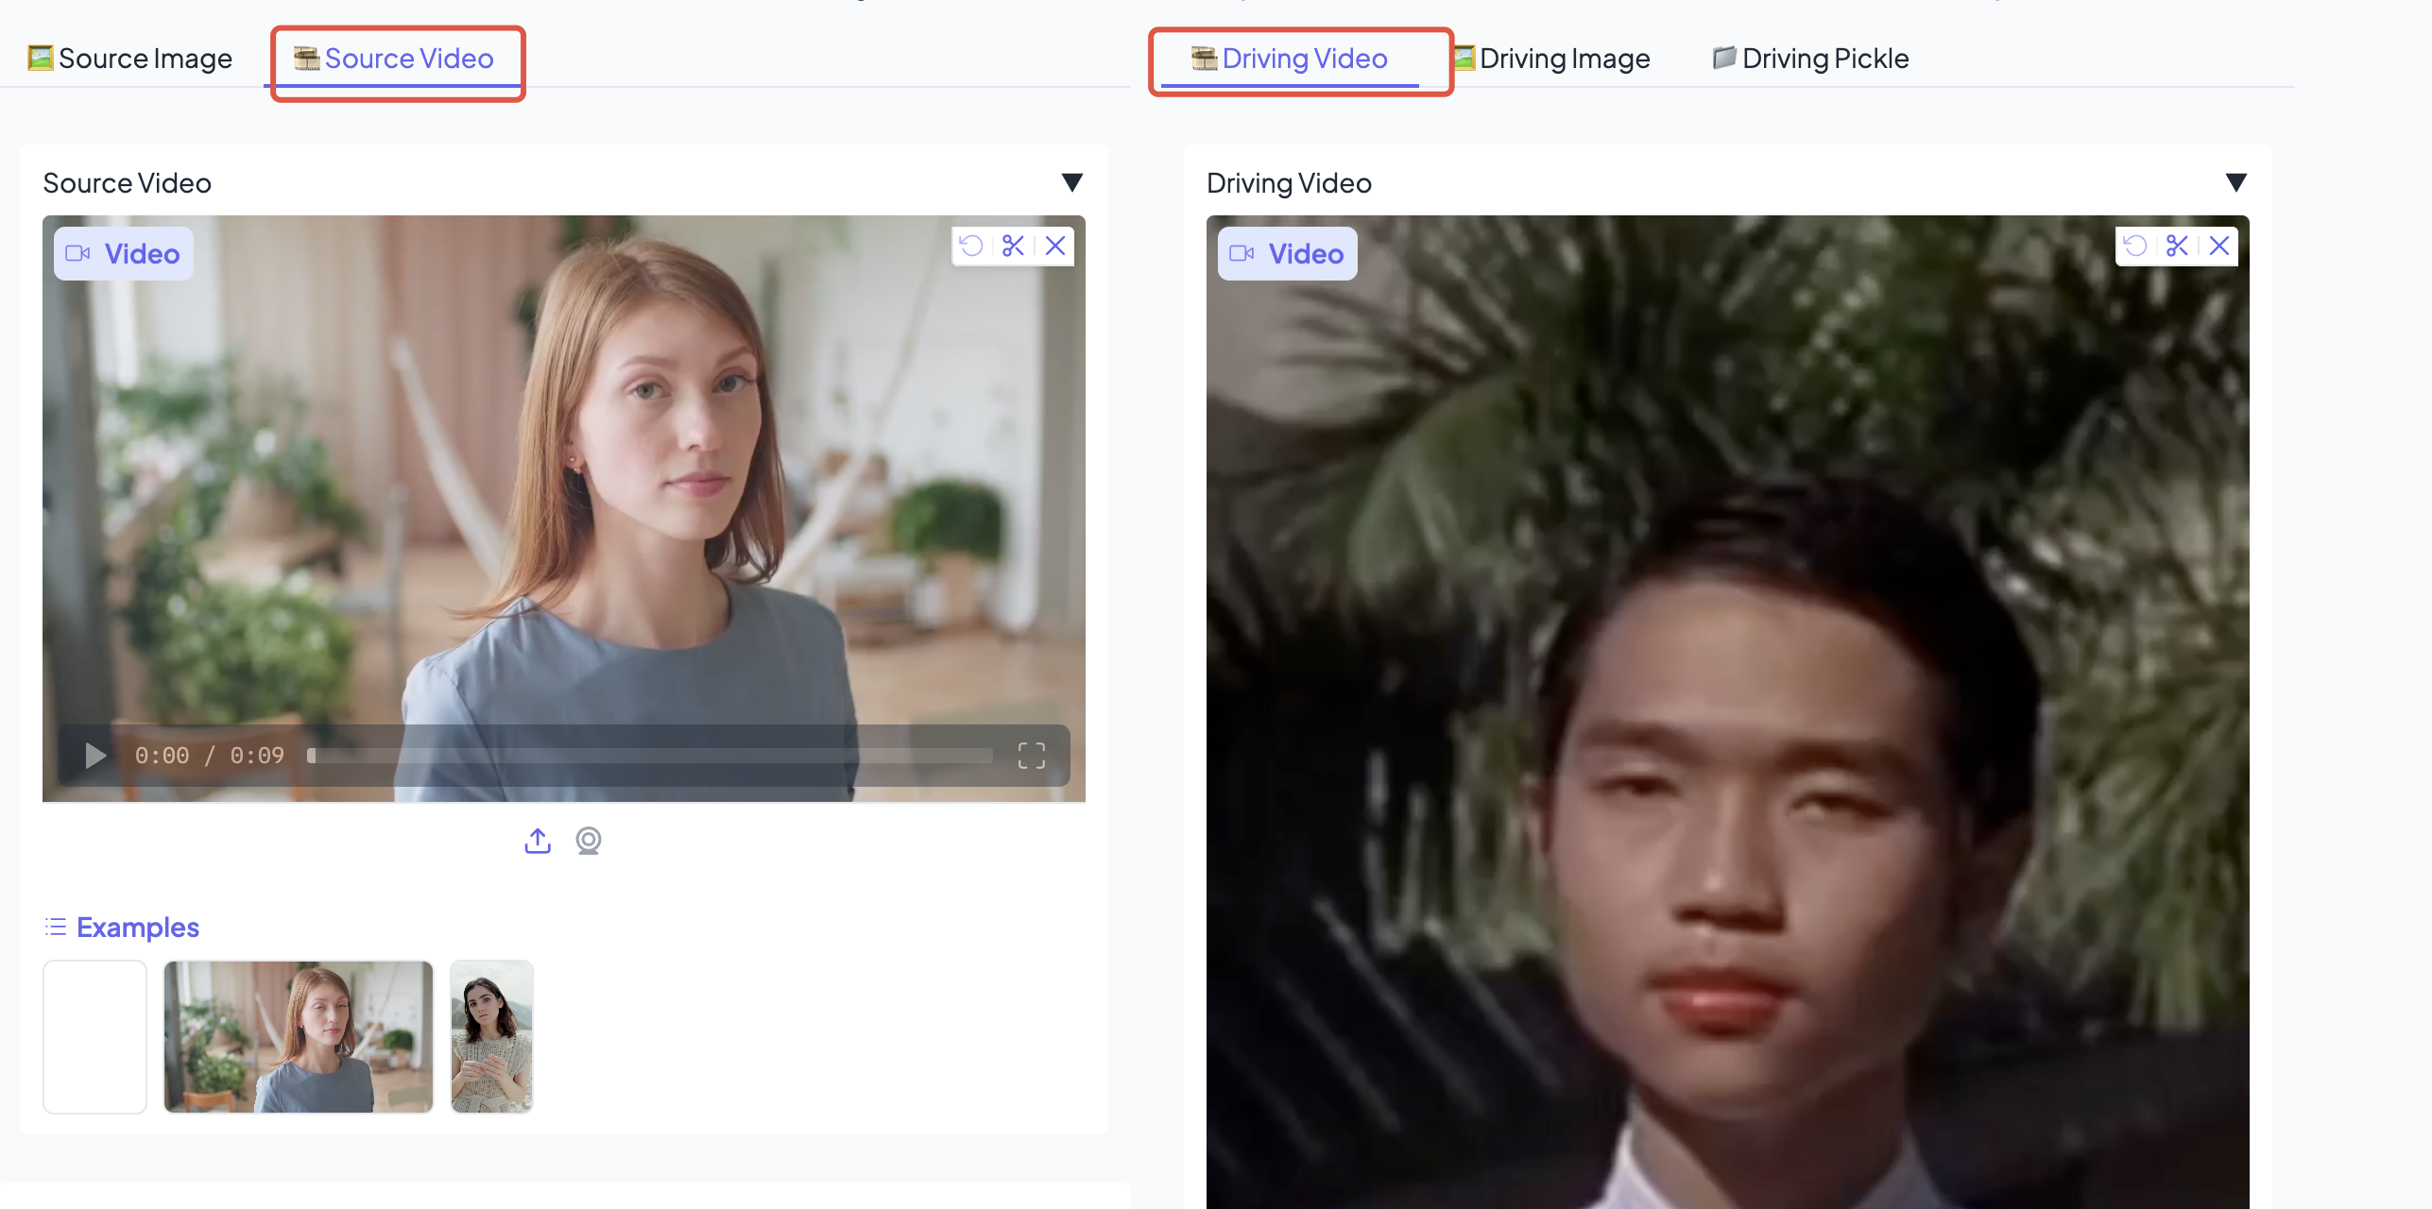Image resolution: width=2432 pixels, height=1209 pixels.
Task: Click the webcam record icon below source video
Action: coord(589,841)
